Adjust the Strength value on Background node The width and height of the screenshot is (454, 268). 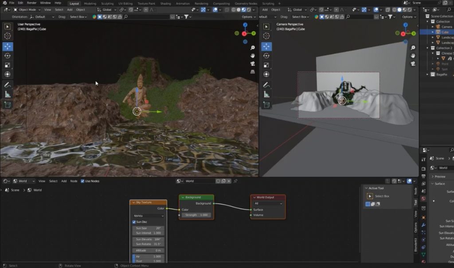tap(196, 215)
